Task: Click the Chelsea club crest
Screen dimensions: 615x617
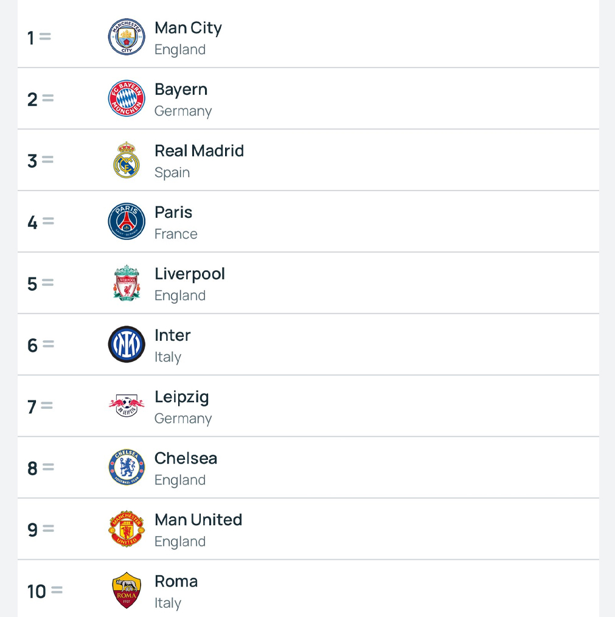Action: pos(127,467)
